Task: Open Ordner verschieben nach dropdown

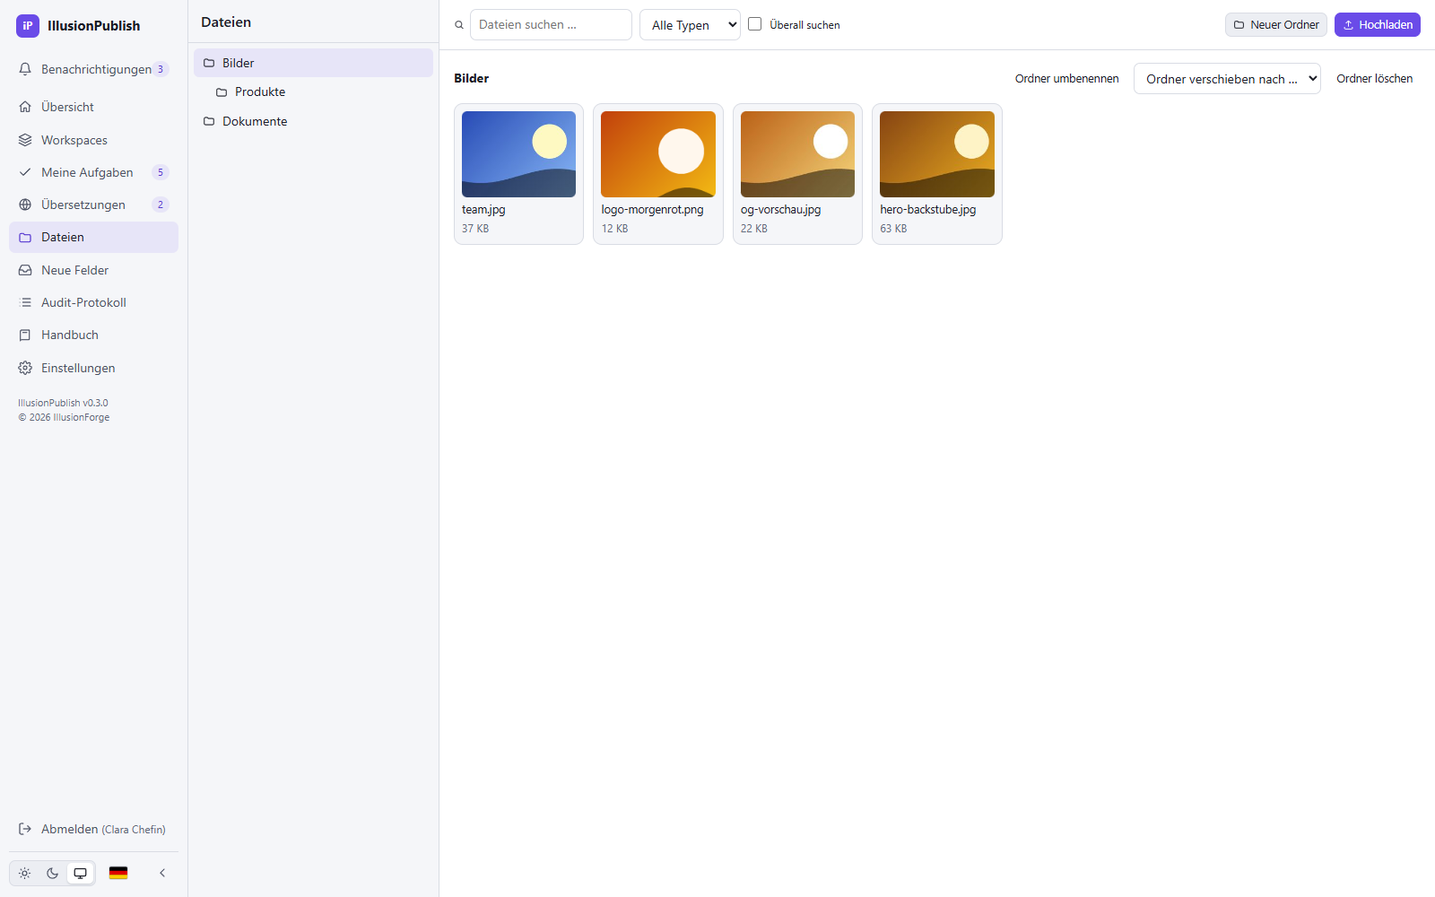Action: (1227, 79)
